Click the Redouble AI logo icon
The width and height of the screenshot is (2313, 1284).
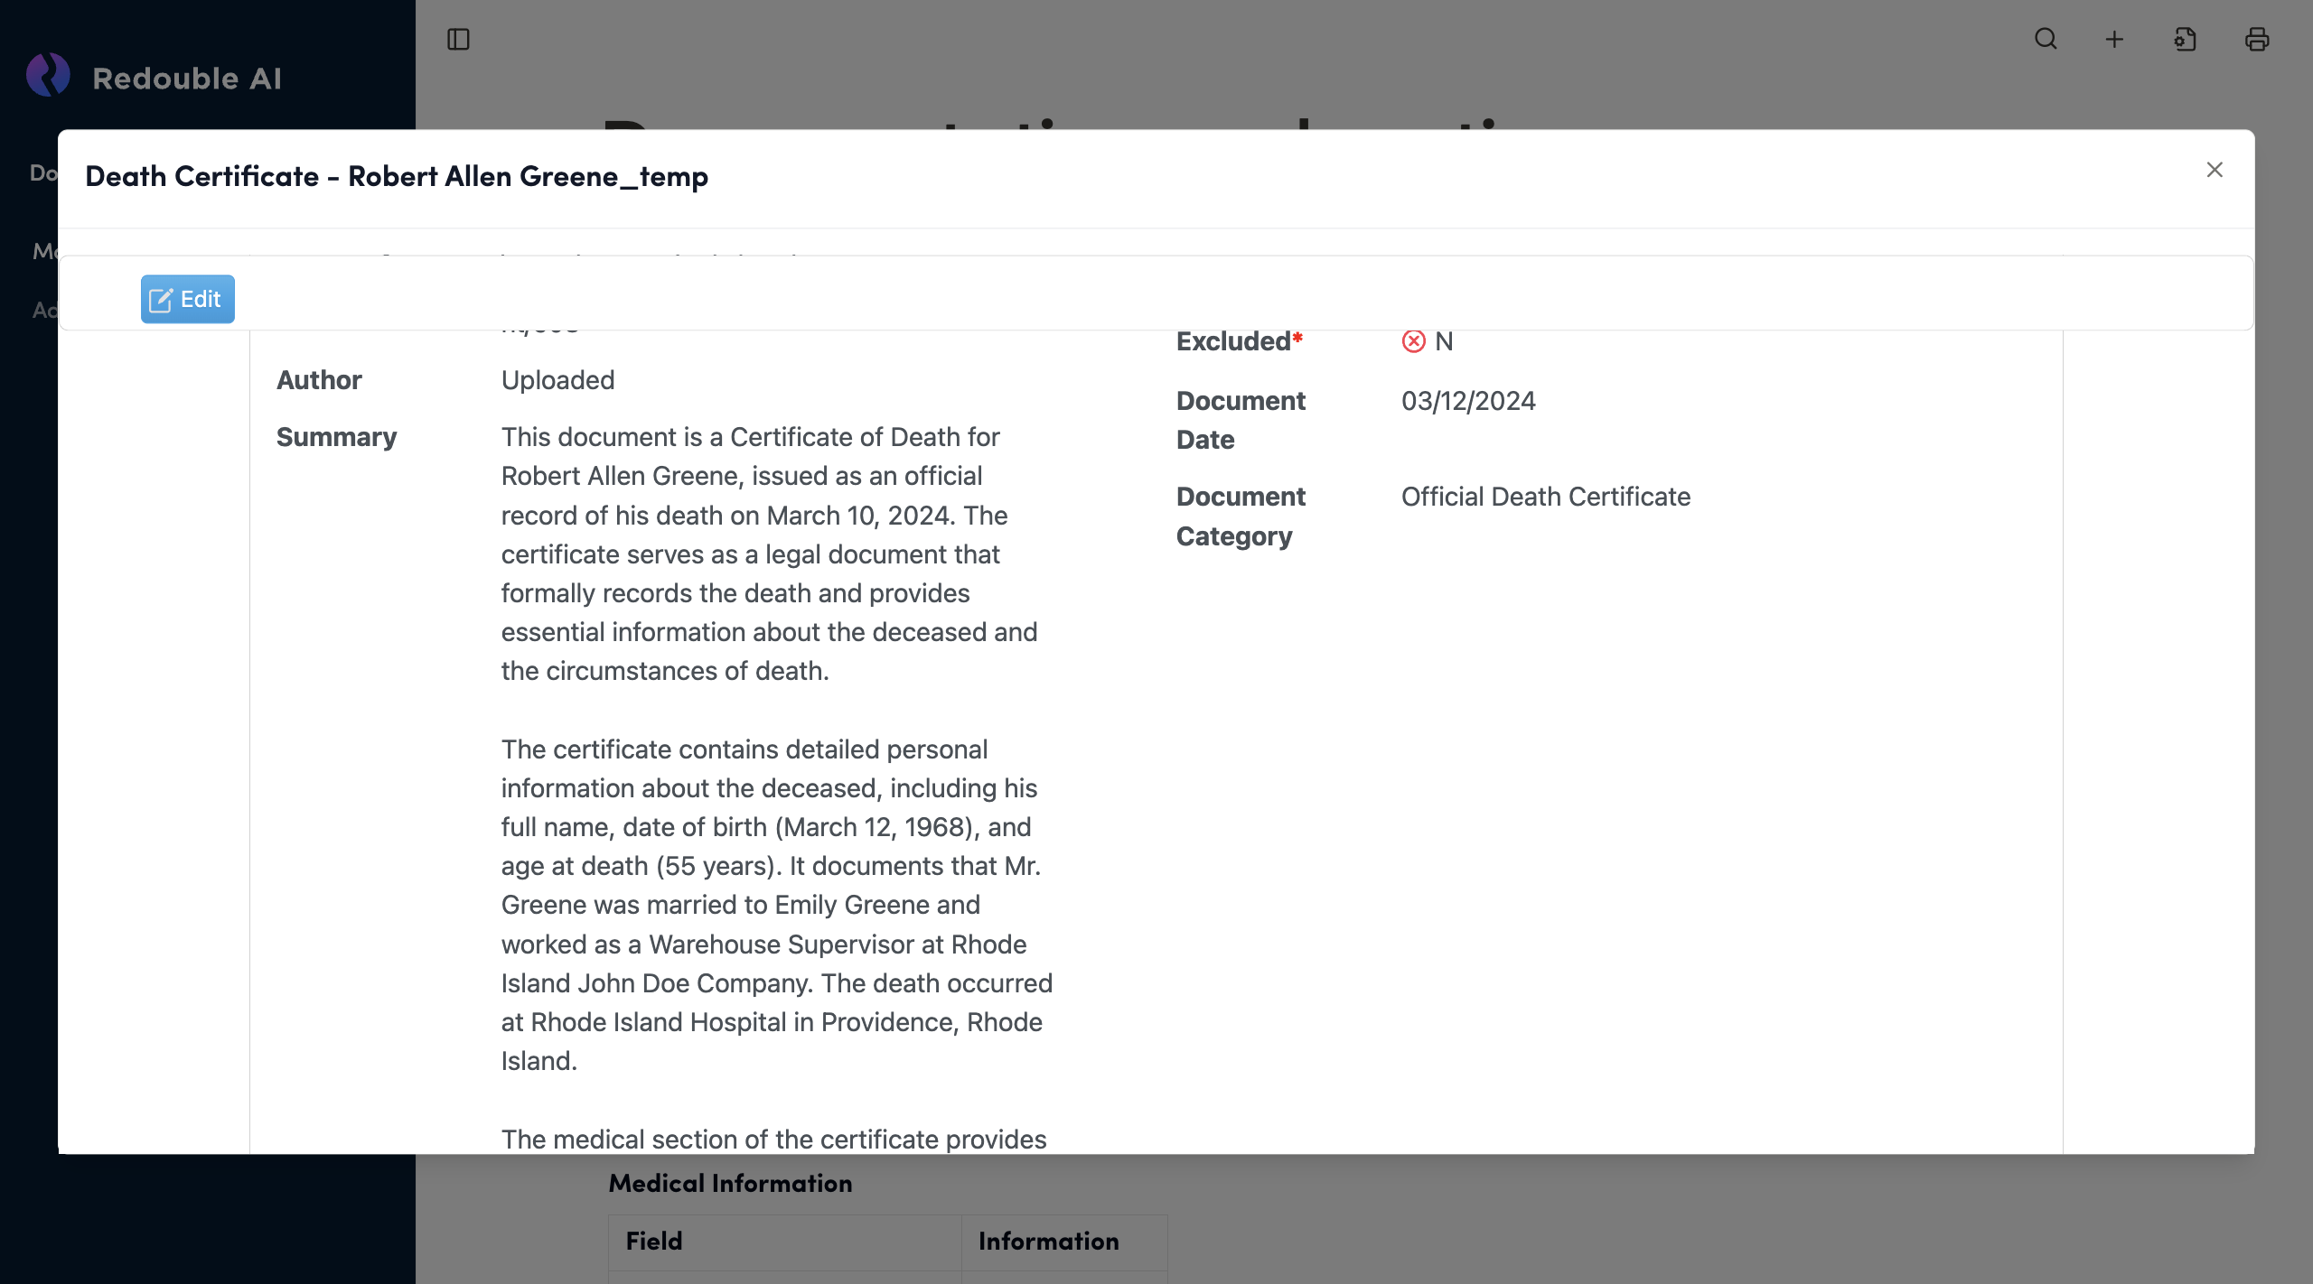point(48,76)
